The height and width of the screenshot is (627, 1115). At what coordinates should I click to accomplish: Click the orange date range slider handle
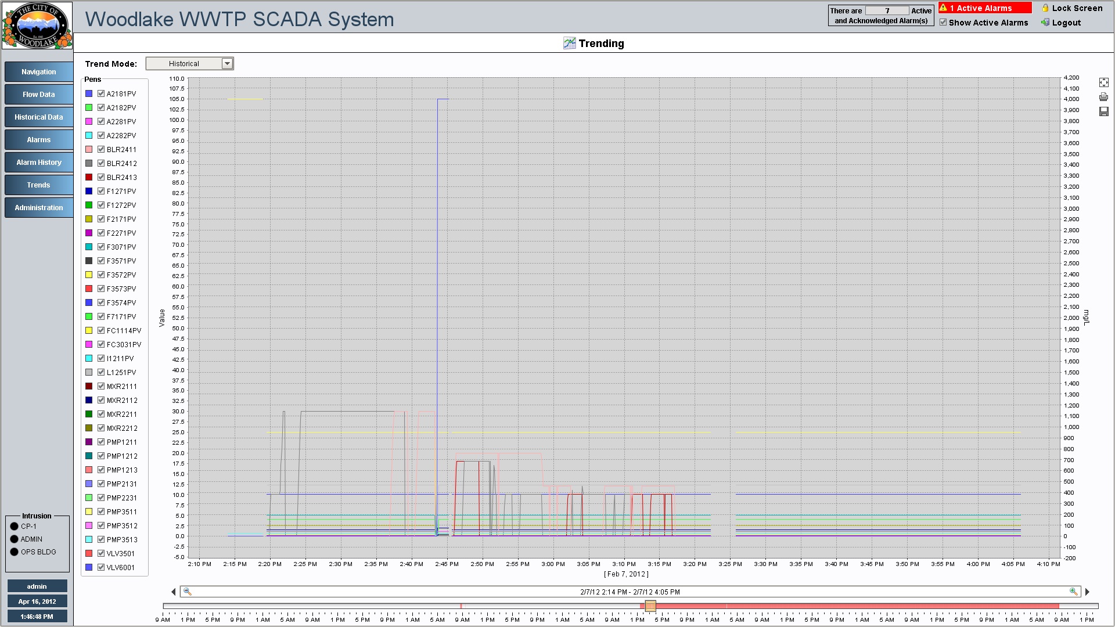coord(650,606)
